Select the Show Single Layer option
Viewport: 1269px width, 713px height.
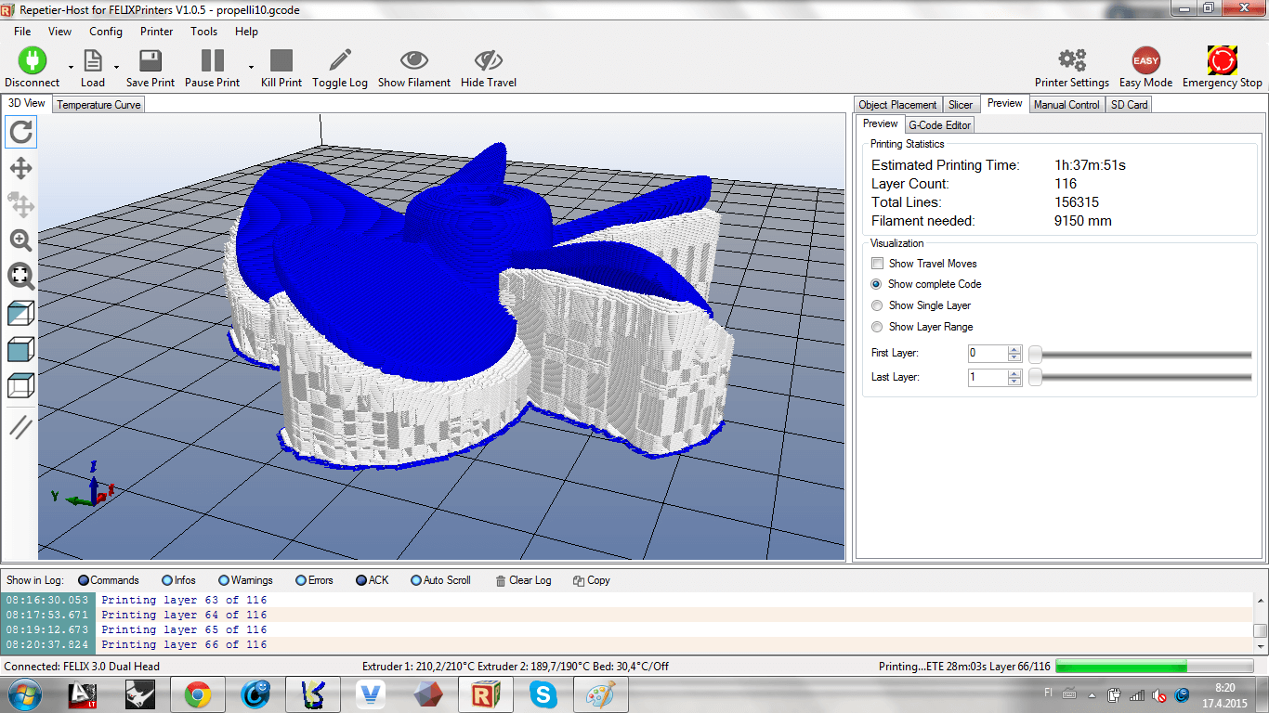tap(877, 305)
